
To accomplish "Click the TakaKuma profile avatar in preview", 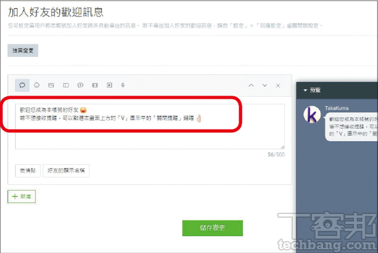I will point(312,115).
